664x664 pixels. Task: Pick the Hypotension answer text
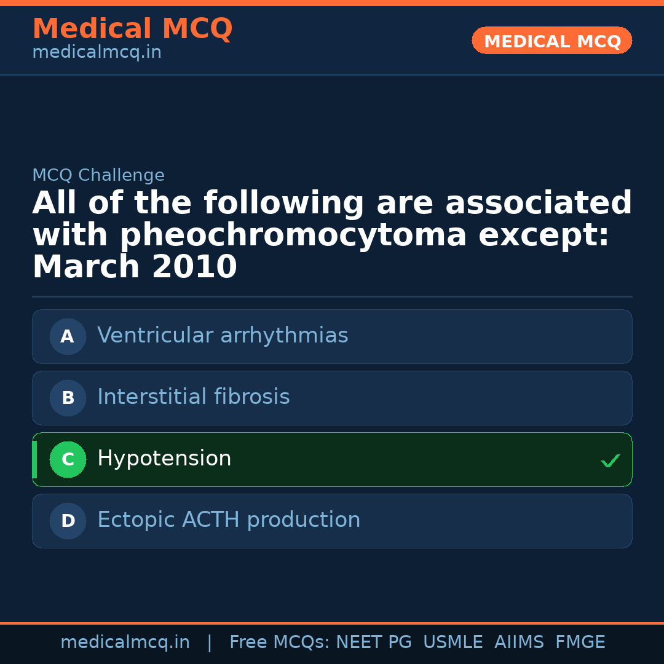tap(164, 459)
